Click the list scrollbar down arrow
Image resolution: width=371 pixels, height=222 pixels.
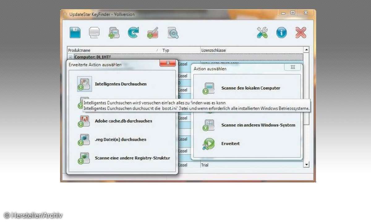coord(306,165)
